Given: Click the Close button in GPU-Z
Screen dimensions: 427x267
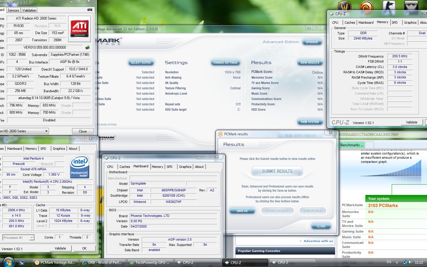Looking at the screenshot, I should click(x=83, y=131).
